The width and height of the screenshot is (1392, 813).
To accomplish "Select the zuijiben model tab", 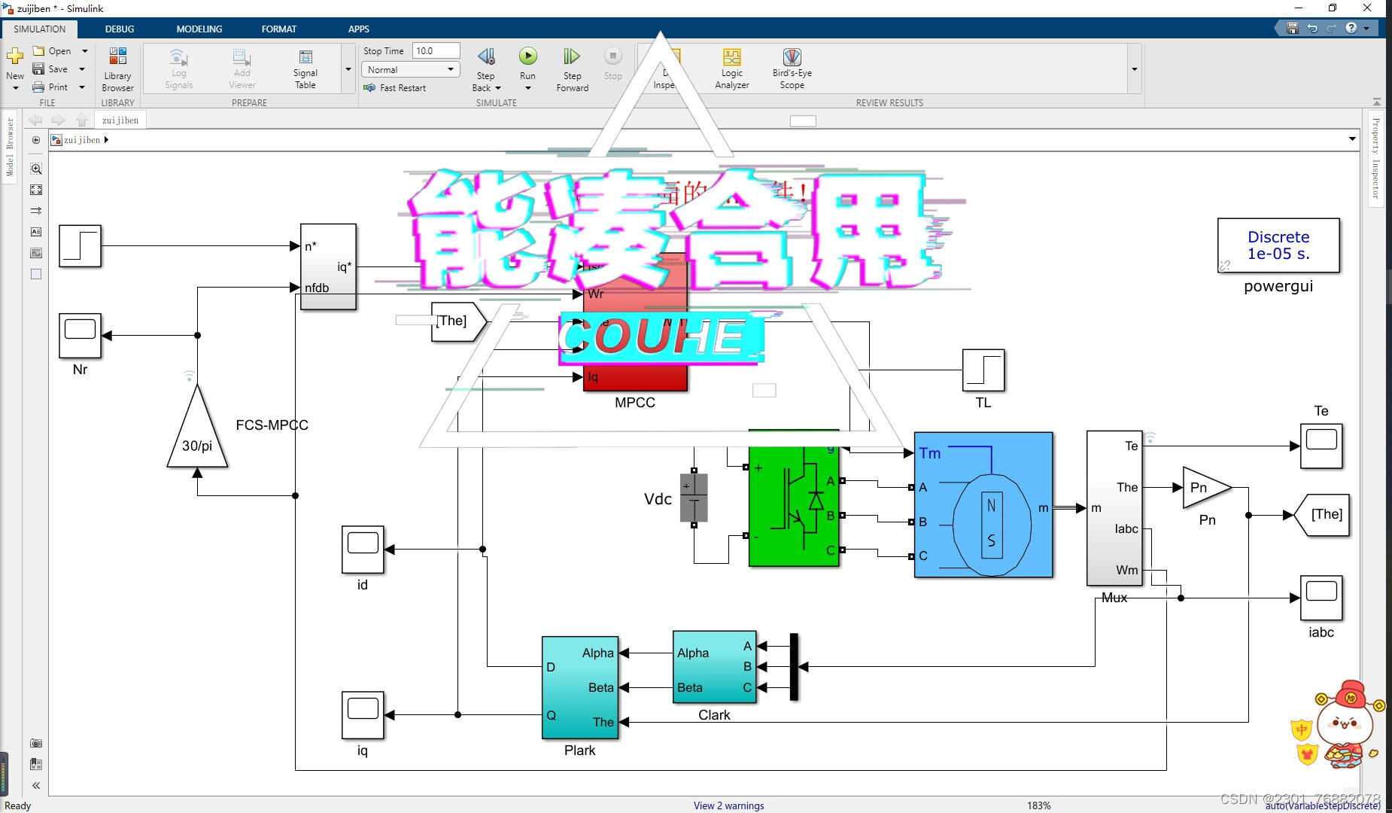I will (x=120, y=120).
